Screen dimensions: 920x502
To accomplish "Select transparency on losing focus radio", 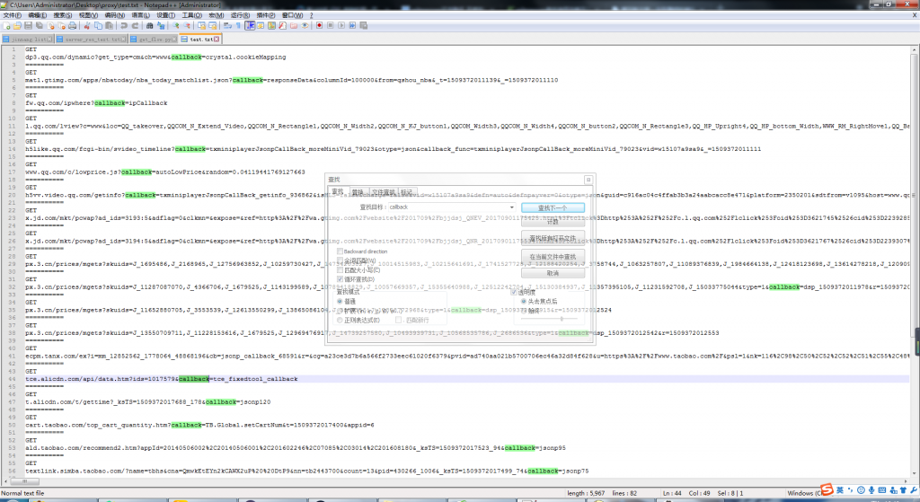I will click(x=524, y=302).
